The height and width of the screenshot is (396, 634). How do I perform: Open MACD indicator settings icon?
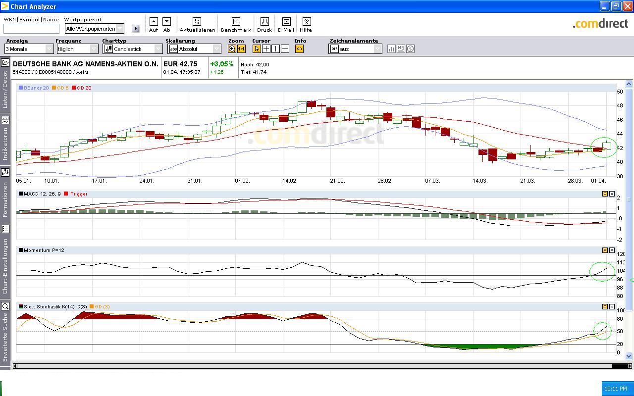[605, 194]
